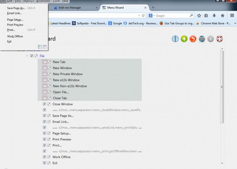Go to the home page icon
The image size is (237, 169).
[x=222, y=16]
